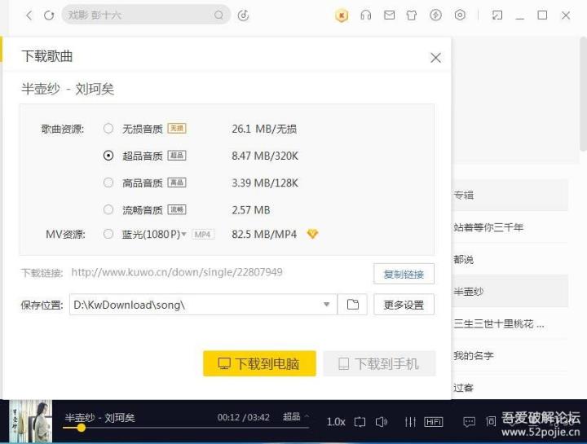Click the headphones icon in the top bar

pos(366,15)
